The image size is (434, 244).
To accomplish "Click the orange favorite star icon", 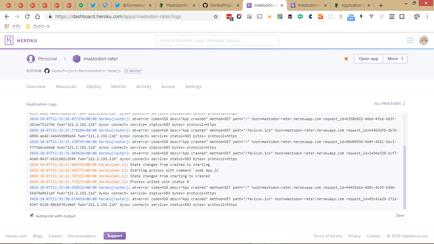I will [346, 59].
